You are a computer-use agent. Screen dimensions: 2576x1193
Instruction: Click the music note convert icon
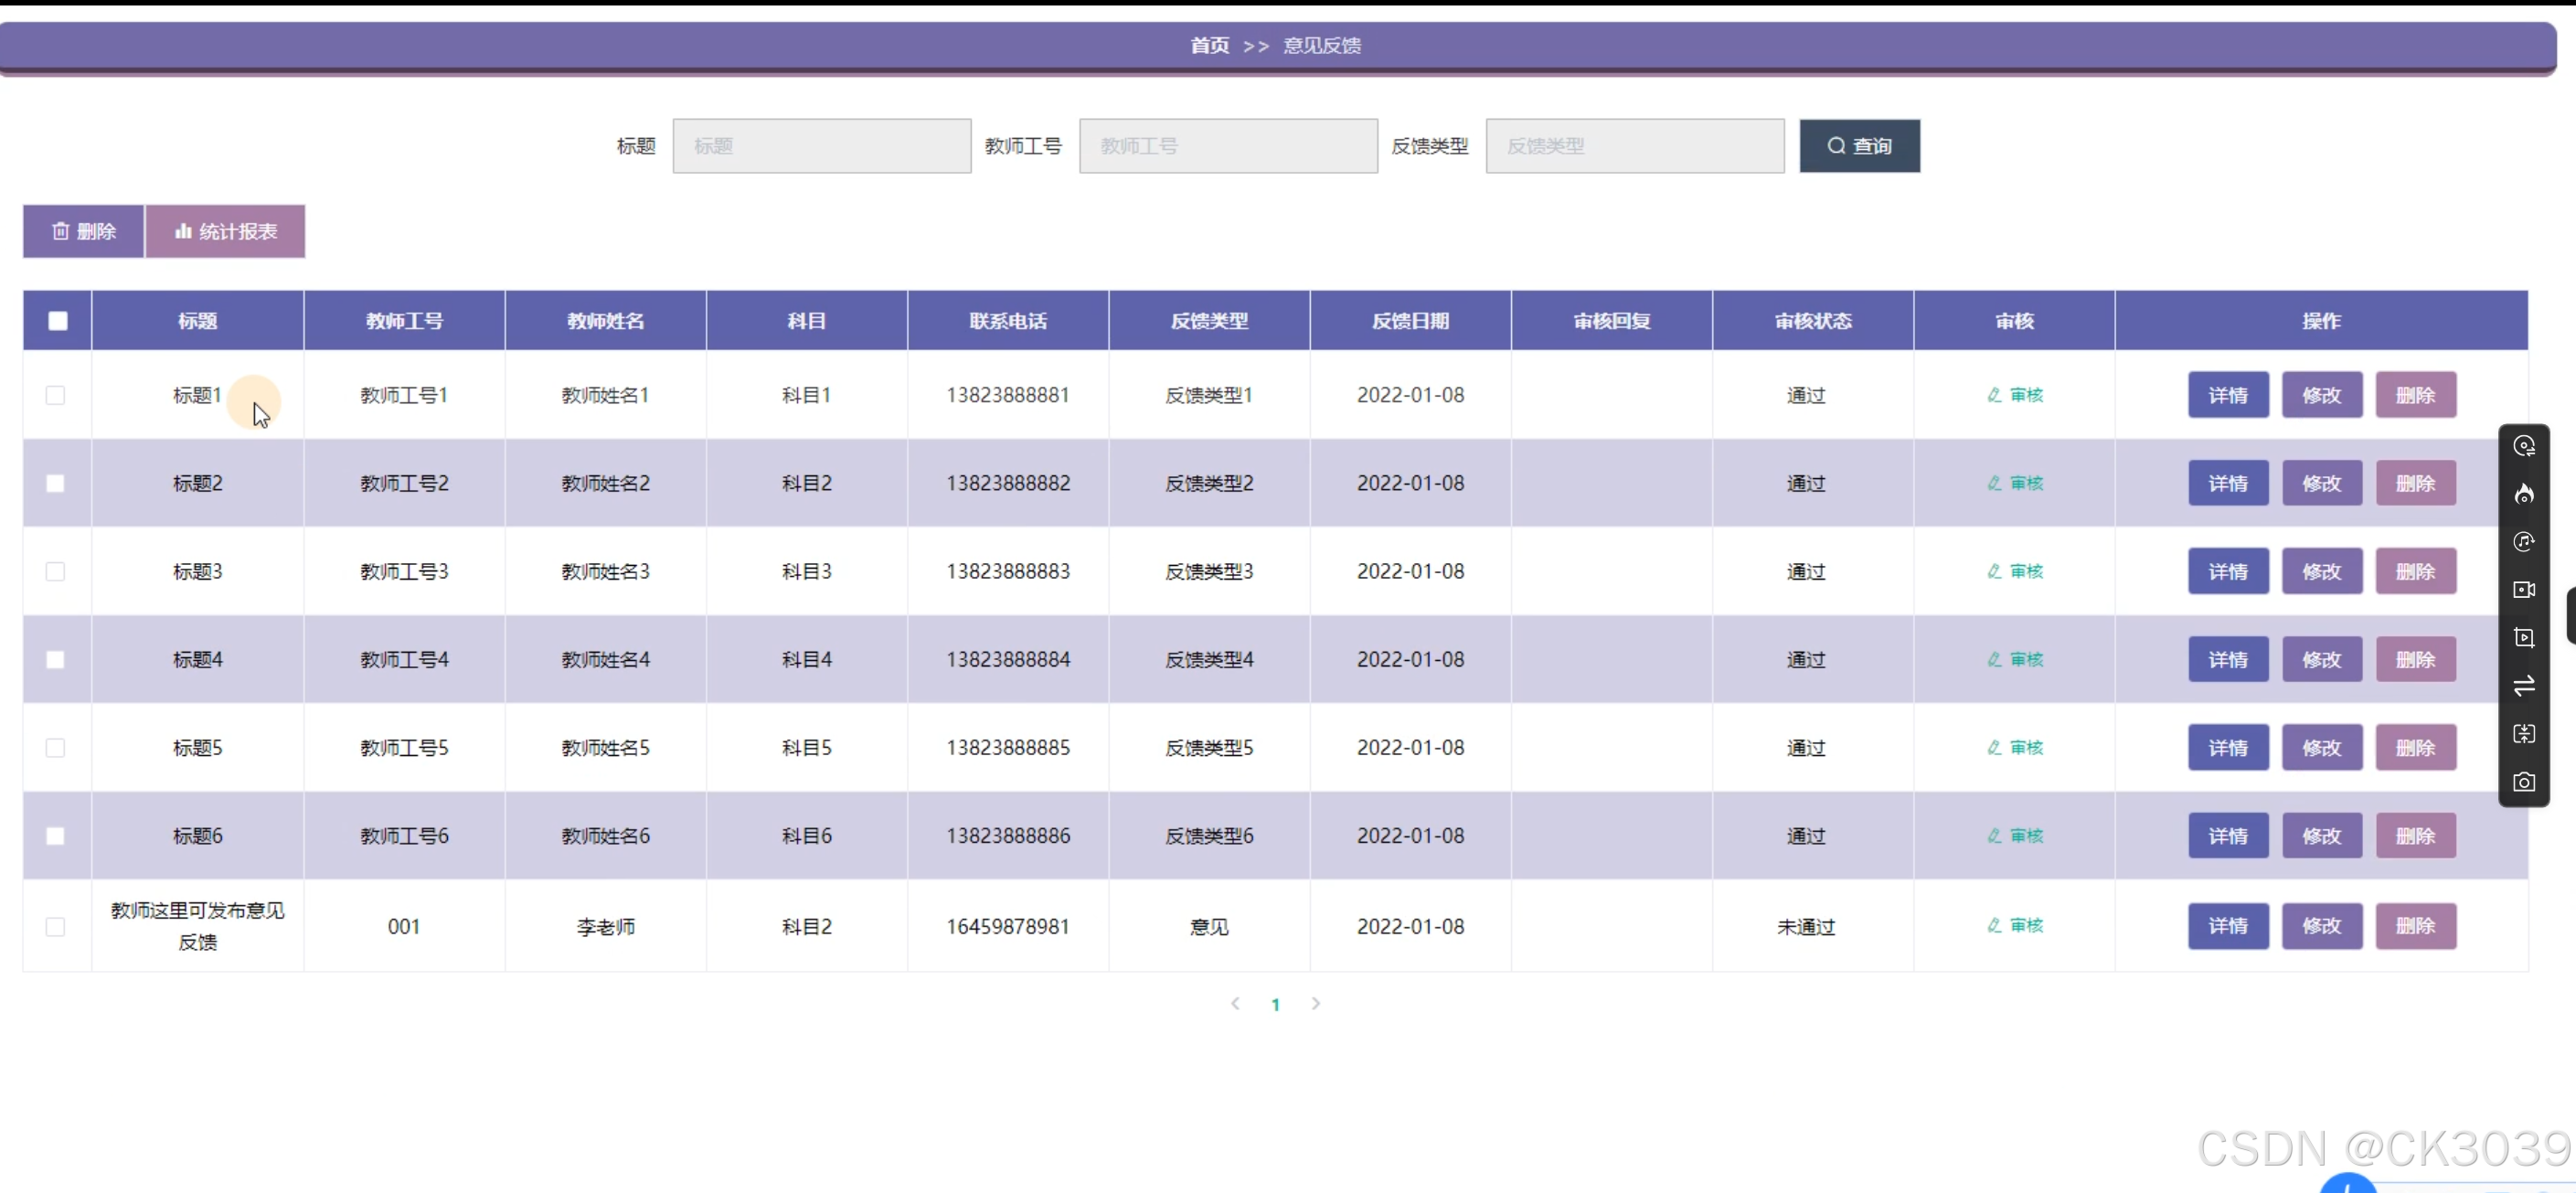click(2523, 542)
